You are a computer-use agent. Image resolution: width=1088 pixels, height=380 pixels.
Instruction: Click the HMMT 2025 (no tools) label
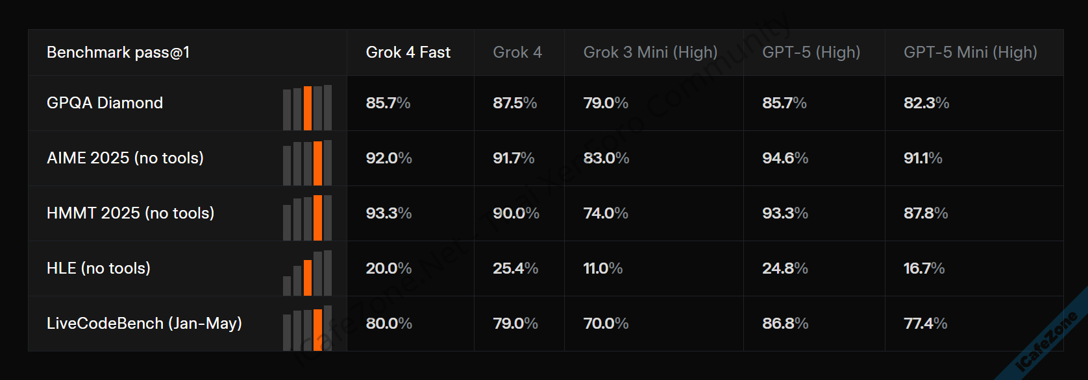130,213
